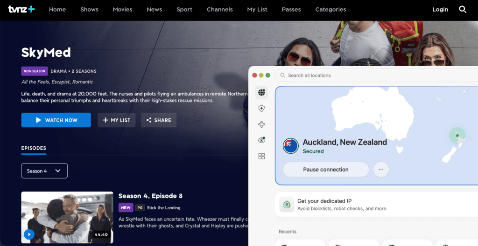This screenshot has height=246, width=478.
Task: Open the more options ellipsis button
Action: pyautogui.click(x=381, y=170)
